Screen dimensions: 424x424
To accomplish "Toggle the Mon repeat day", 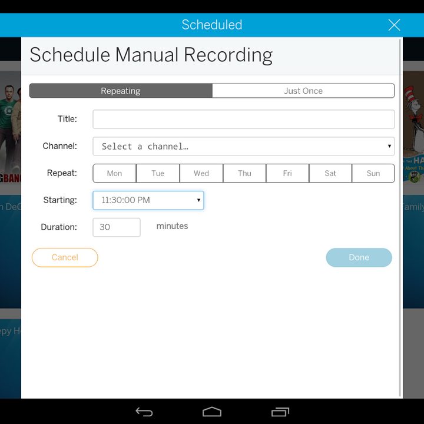I will click(114, 173).
